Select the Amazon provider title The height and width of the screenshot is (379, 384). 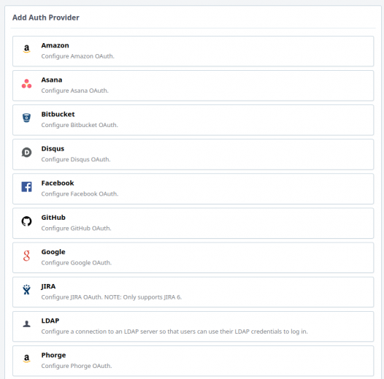click(x=55, y=45)
